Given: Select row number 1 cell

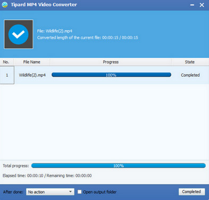Looking at the screenshot, I should point(7,75).
